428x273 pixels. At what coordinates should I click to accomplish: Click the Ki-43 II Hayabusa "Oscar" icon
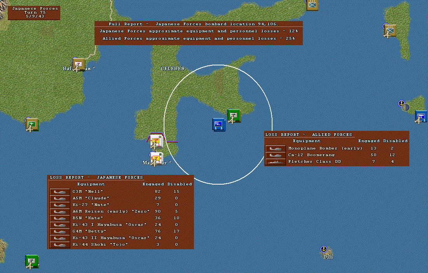click(60, 238)
